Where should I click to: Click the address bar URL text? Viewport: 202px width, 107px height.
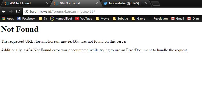coord(62,11)
